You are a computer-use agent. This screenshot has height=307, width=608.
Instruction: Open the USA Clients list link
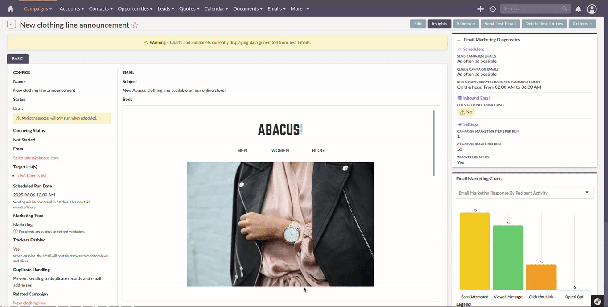coord(32,176)
